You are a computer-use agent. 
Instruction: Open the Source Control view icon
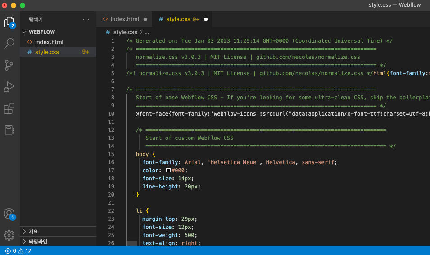pyautogui.click(x=9, y=65)
